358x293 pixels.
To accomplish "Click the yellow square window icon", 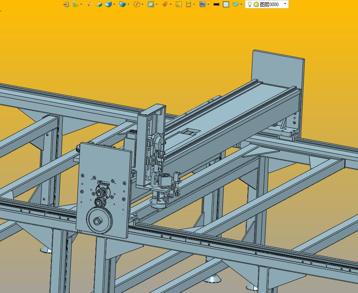I will tap(179, 4).
